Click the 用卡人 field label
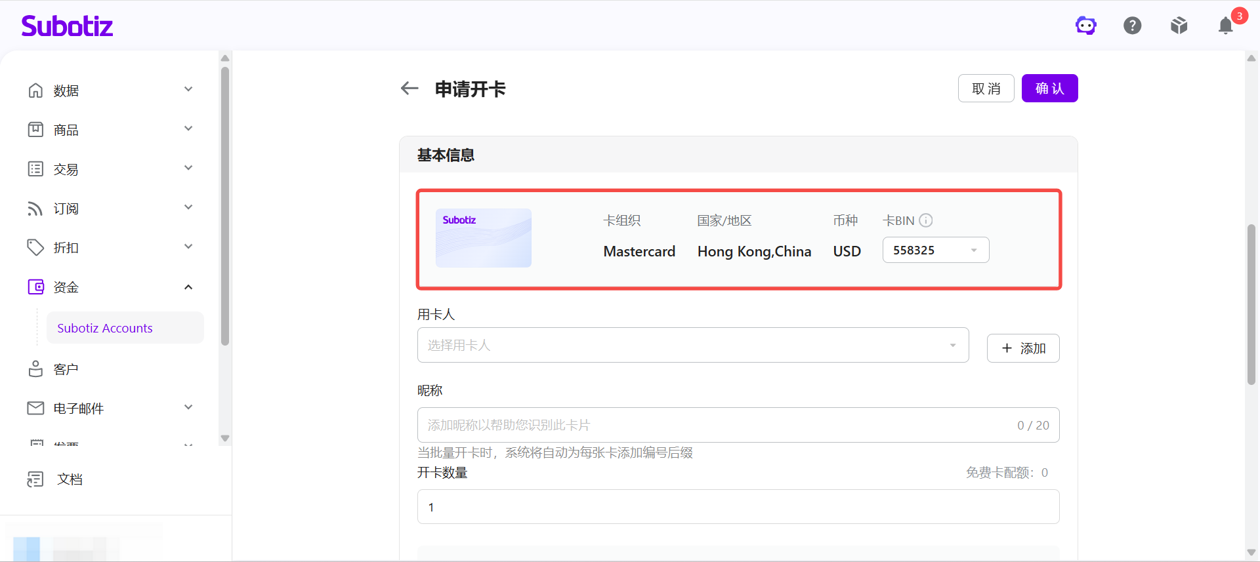The height and width of the screenshot is (562, 1260). tap(436, 314)
